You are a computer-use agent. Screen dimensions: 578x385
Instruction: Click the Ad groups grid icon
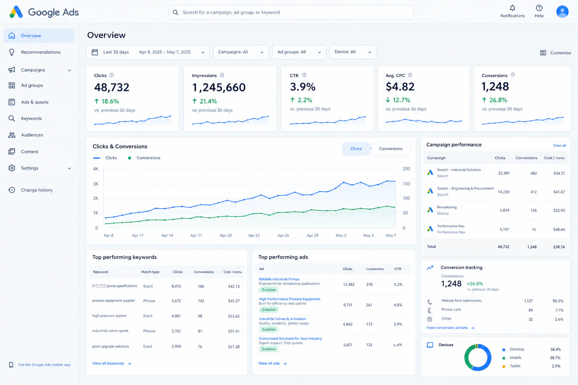(x=12, y=85)
